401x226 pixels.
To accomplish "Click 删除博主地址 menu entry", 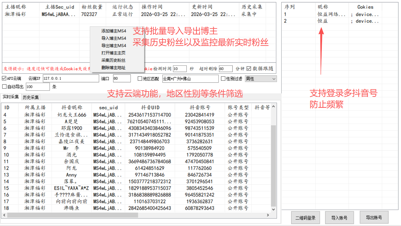I will click(x=113, y=68).
